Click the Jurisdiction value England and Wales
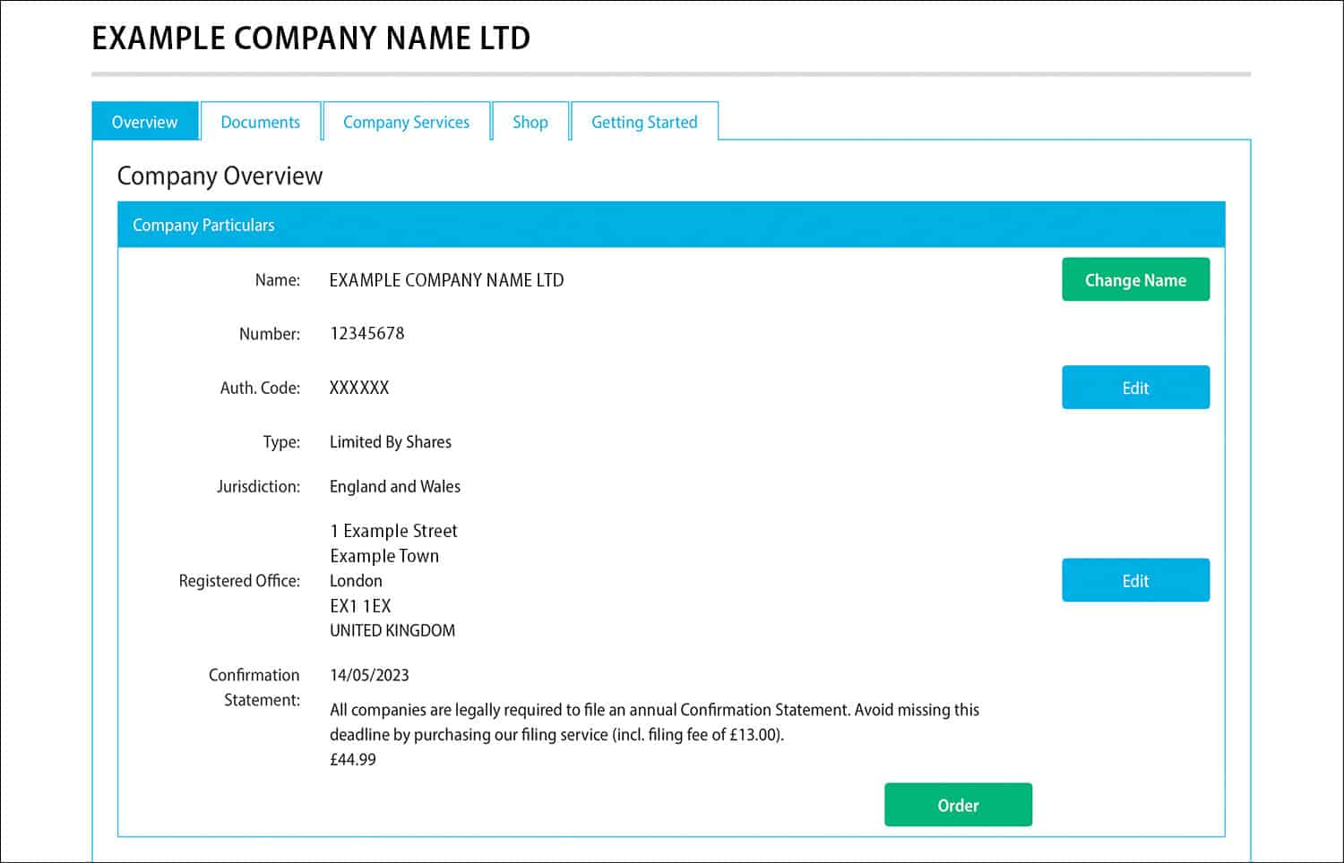 pyautogui.click(x=394, y=486)
